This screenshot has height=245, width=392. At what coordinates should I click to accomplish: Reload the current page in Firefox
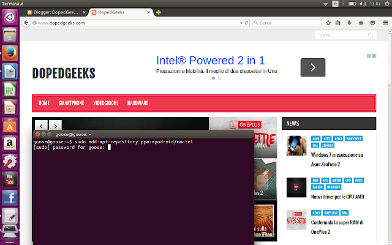(246, 23)
